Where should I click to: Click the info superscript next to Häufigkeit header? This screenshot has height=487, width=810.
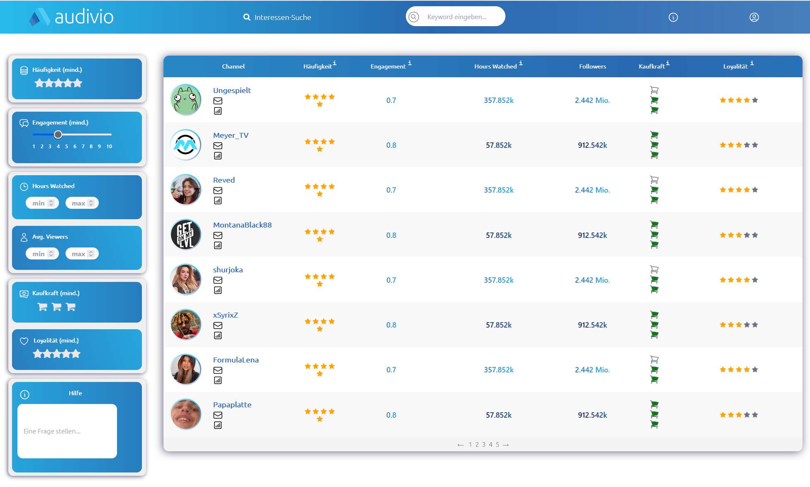(x=334, y=64)
